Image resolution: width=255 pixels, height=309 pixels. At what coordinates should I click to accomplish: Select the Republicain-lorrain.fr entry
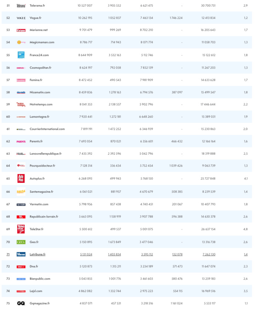tap(44, 216)
